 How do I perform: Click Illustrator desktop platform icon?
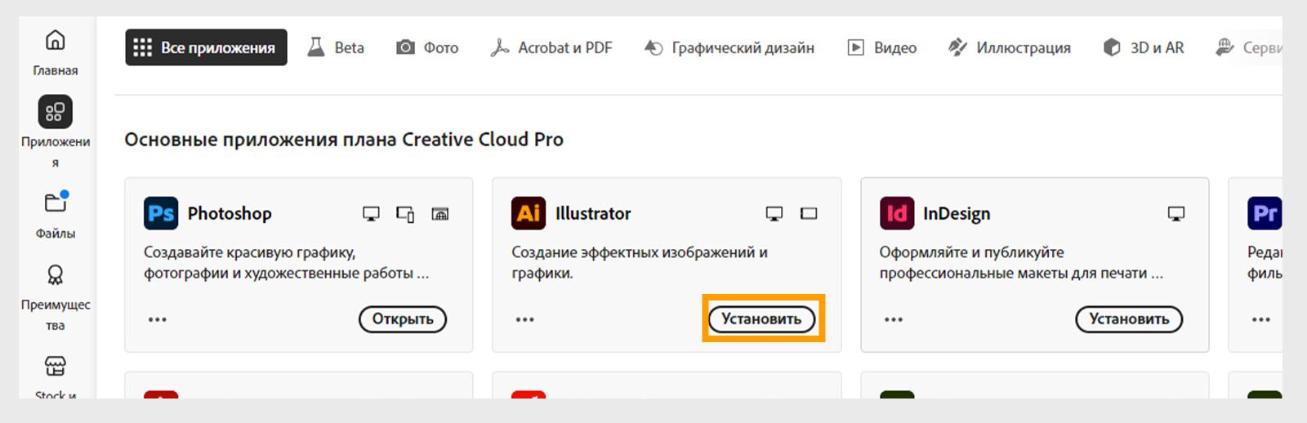[x=774, y=214]
